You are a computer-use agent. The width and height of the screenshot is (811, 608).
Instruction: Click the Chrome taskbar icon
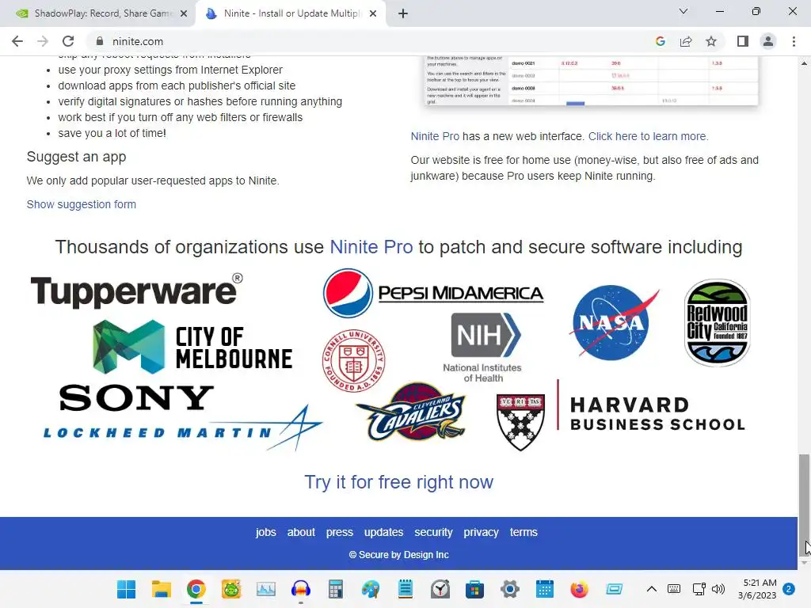tap(196, 589)
